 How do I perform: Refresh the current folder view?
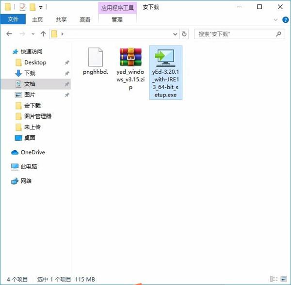click(184, 34)
